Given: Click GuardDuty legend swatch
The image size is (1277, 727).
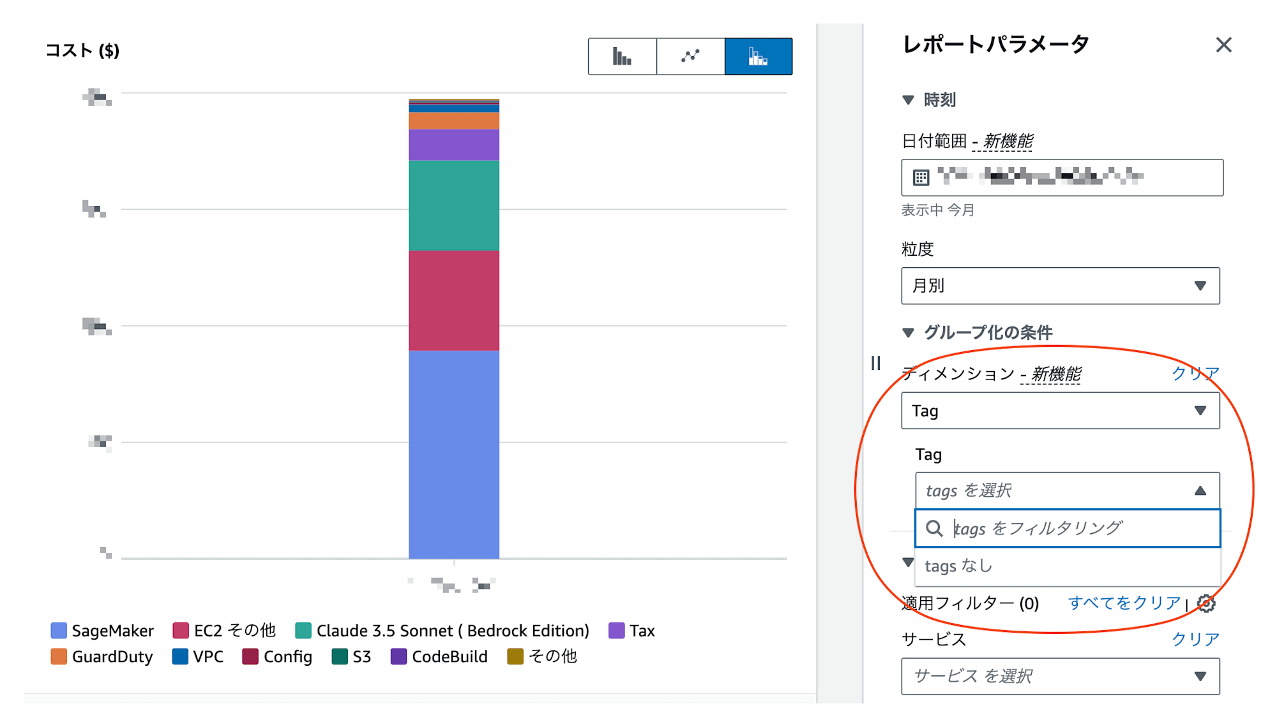Looking at the screenshot, I should (59, 656).
